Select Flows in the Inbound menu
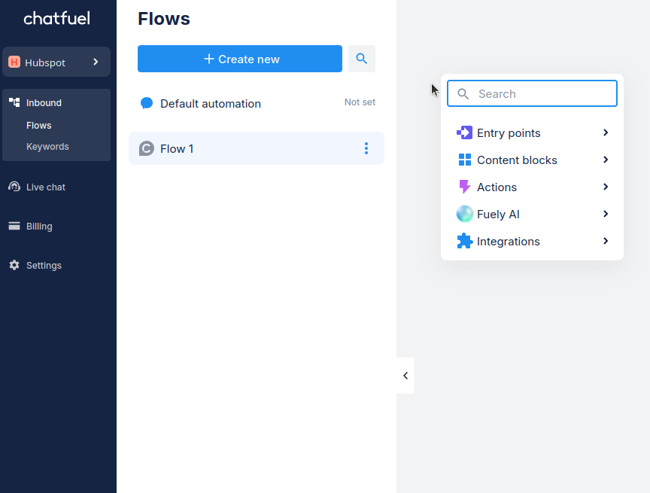Image resolution: width=650 pixels, height=493 pixels. 39,126
